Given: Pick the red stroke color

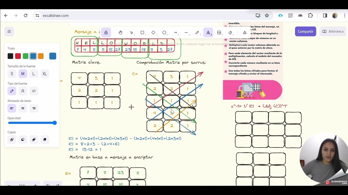Looking at the screenshot, I should click(x=18, y=56).
